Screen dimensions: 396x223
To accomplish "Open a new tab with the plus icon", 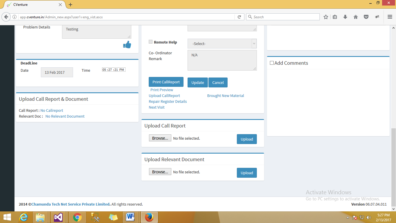I will tap(70, 5).
